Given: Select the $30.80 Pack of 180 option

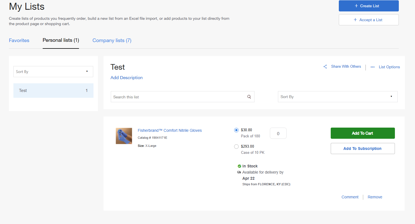Looking at the screenshot, I should tap(236, 130).
